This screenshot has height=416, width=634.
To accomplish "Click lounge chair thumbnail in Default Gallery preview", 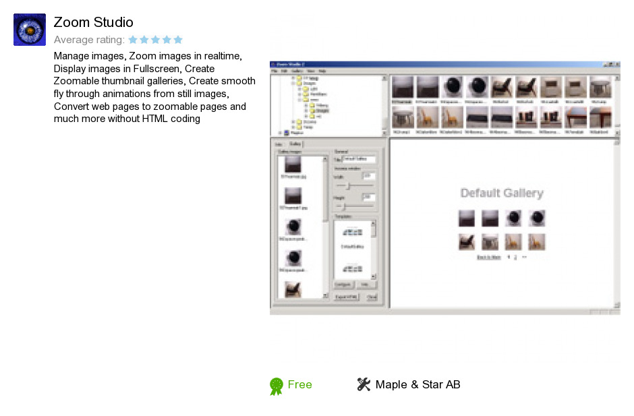I will 467,242.
